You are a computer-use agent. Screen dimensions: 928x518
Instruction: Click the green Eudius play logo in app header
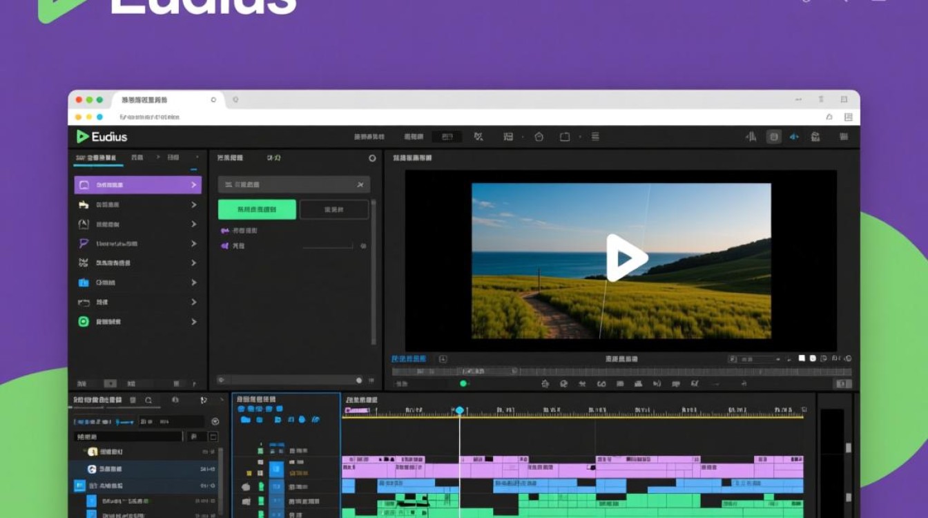click(83, 136)
